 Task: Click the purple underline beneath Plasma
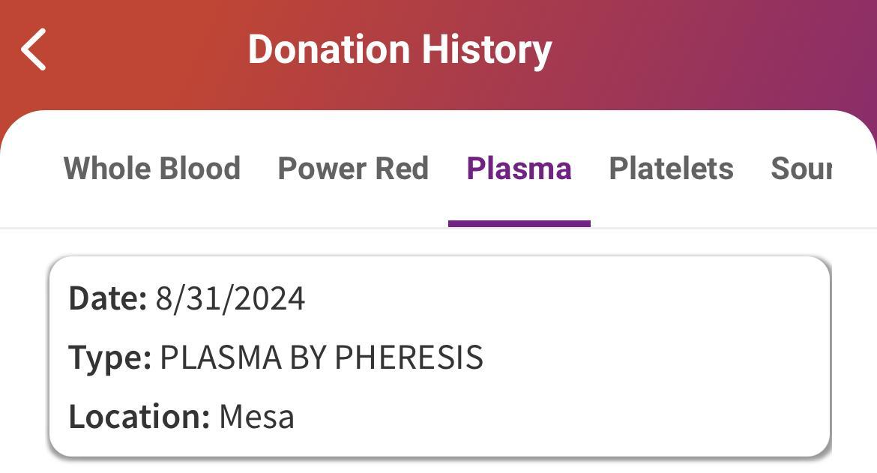point(519,223)
